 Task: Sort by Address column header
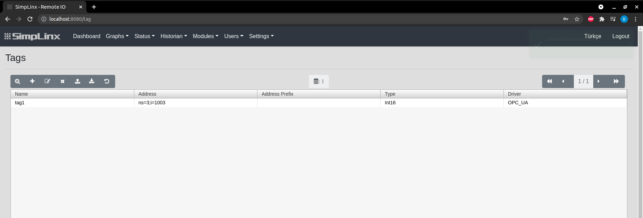click(x=196, y=94)
